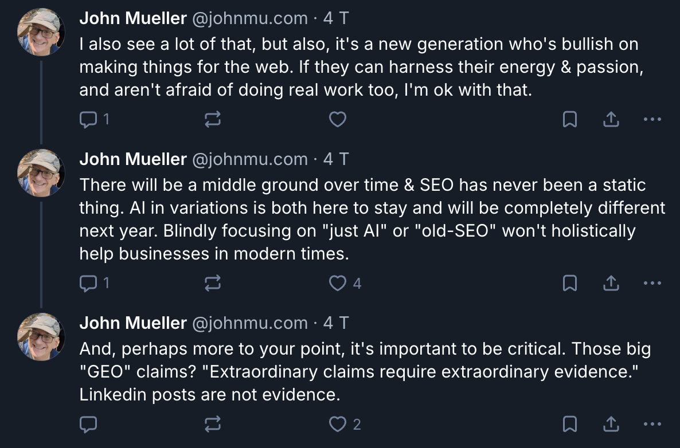
Task: Repost the "old-SEO" post
Action: [x=212, y=283]
